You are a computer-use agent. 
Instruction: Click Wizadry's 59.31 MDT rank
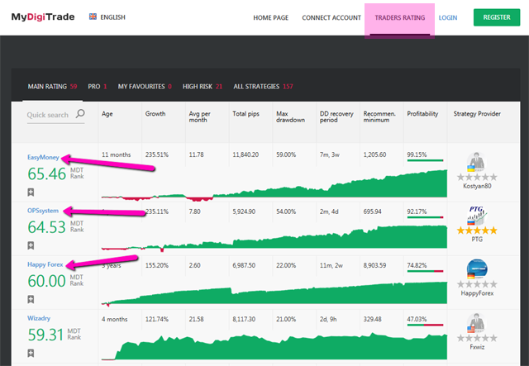[x=45, y=335]
